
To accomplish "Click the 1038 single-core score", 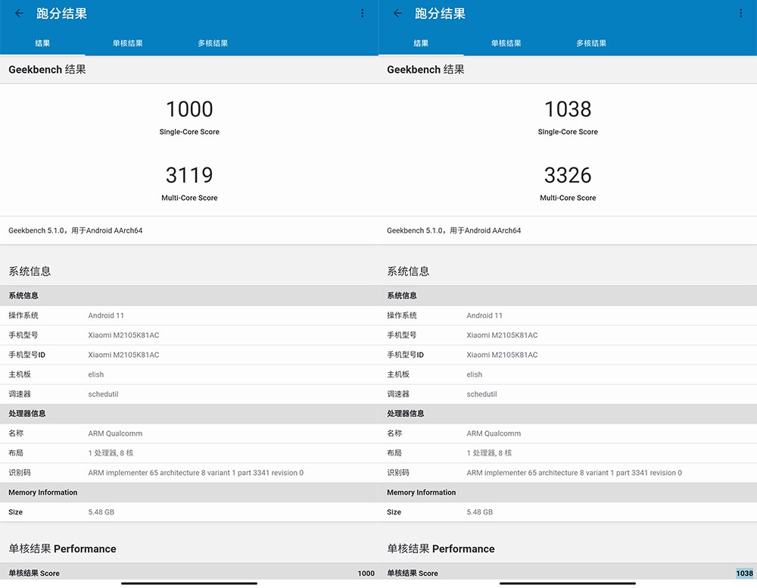I will pos(568,109).
